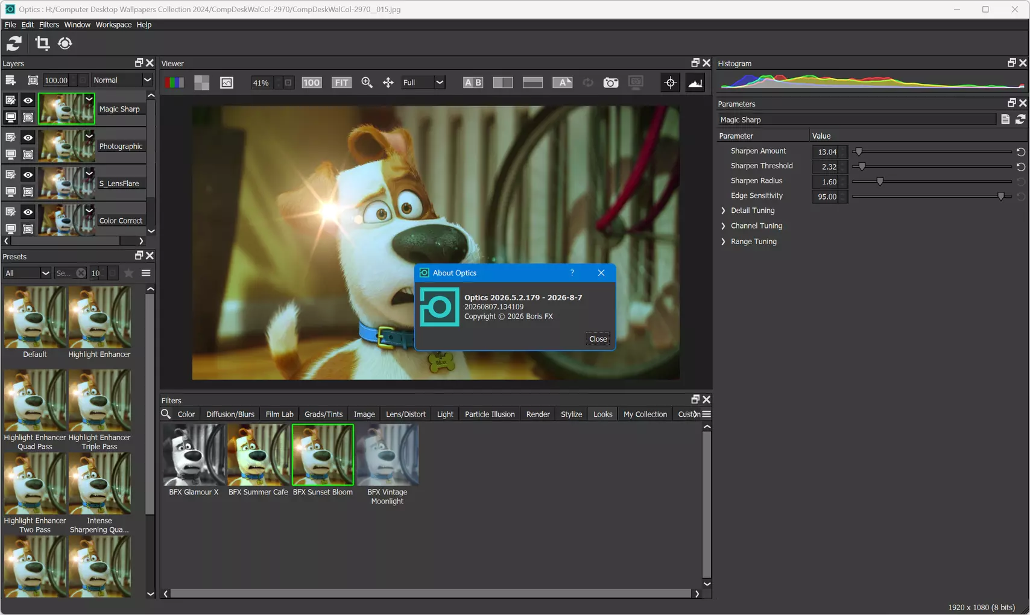Reset the Sharpen Threshold value
Screen dimensions: 1030x615
1021,166
